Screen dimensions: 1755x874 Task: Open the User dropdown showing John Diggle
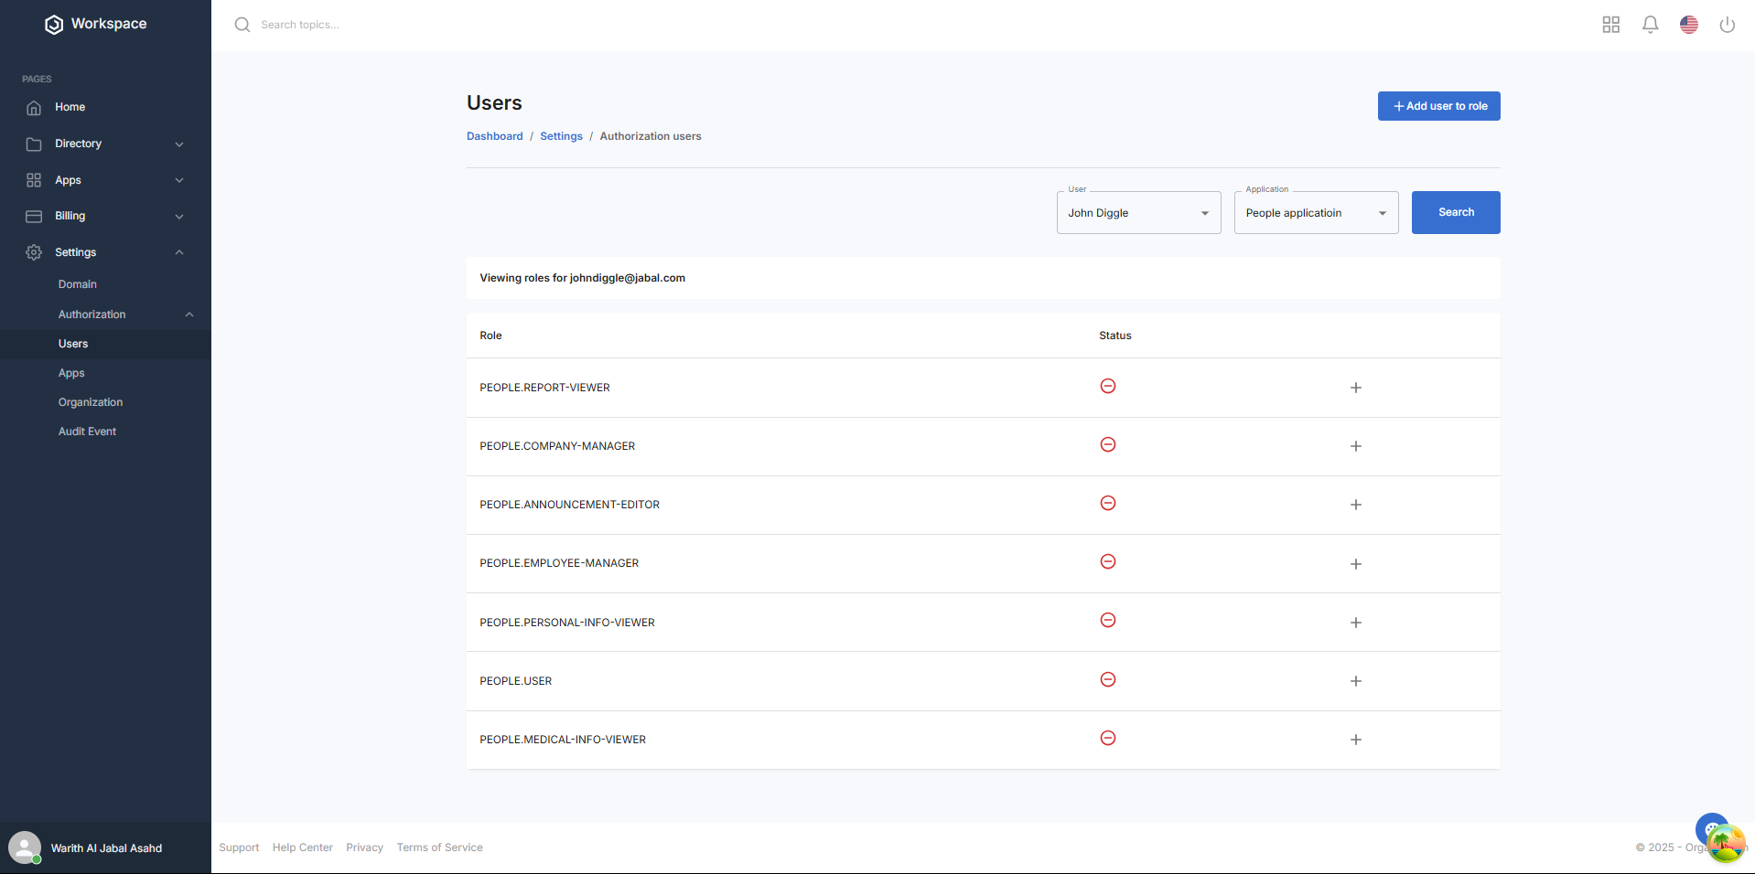1137,213
